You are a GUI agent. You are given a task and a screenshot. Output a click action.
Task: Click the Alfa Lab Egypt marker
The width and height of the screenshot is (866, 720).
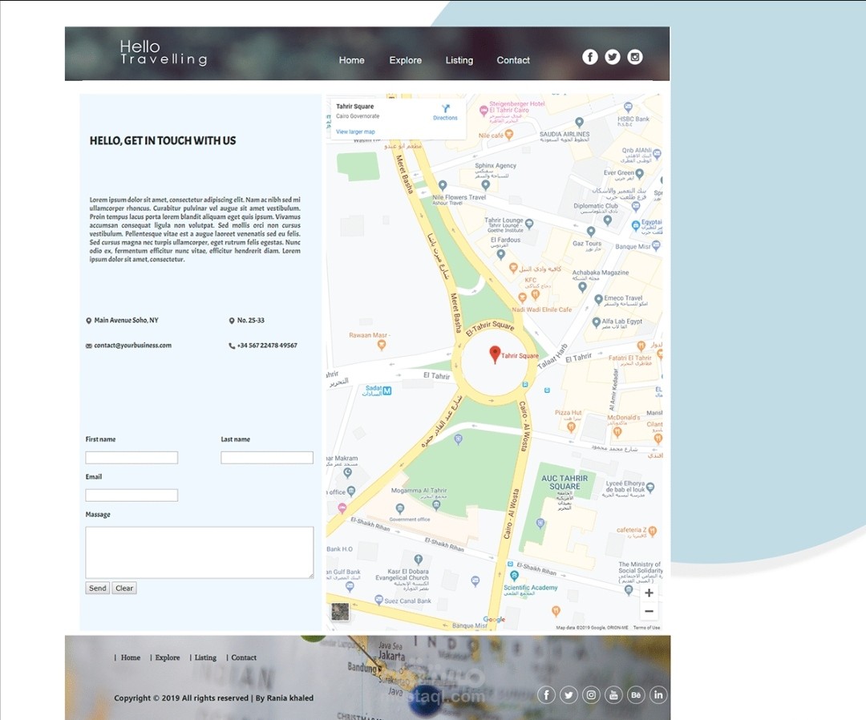pos(596,322)
